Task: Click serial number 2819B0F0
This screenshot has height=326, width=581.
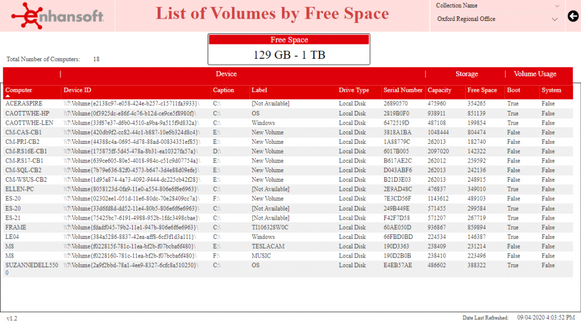Action: coord(396,113)
